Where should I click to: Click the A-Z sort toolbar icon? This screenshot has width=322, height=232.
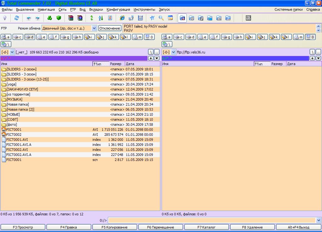[x=101, y=18]
